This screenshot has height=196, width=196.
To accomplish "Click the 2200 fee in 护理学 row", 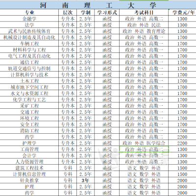I will (x=182, y=143).
